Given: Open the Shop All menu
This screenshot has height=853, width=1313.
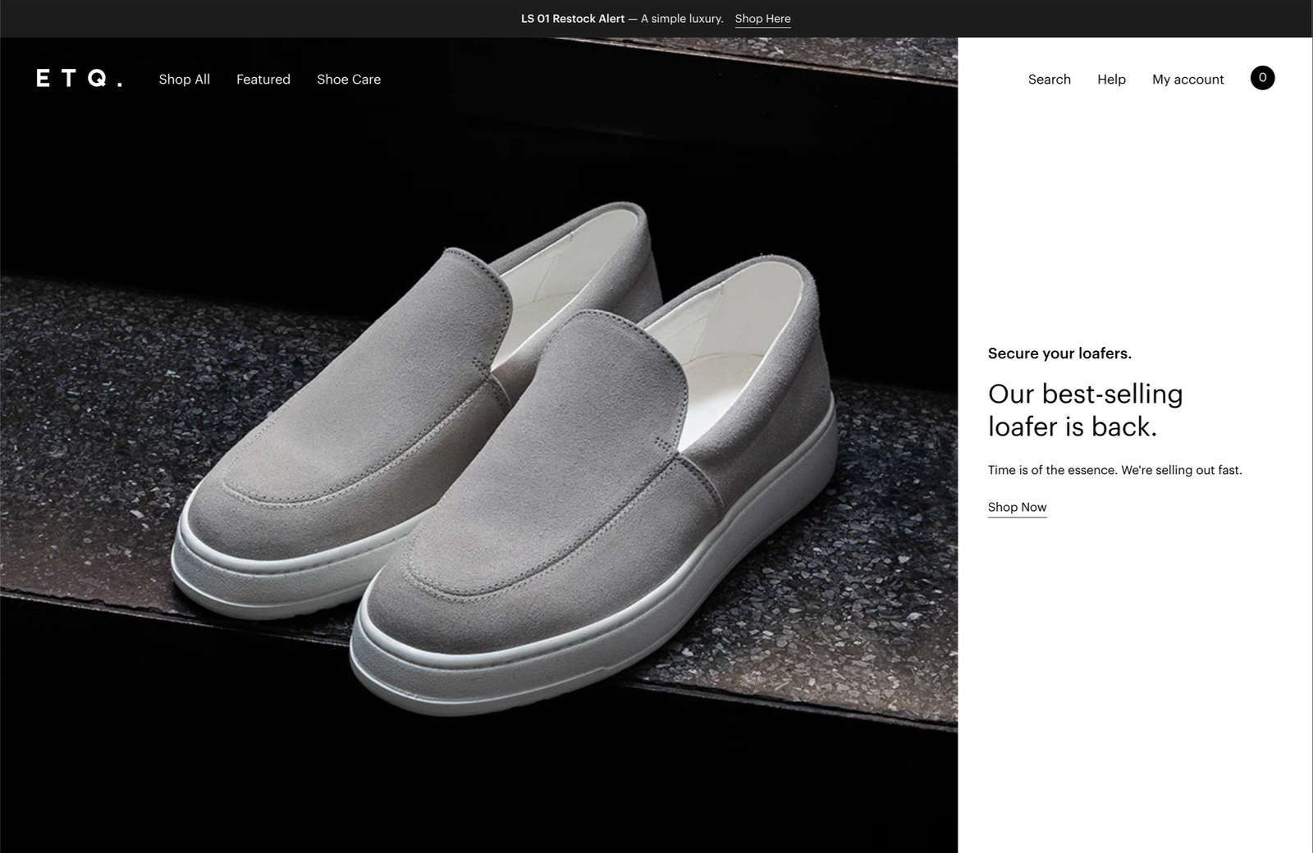Looking at the screenshot, I should 185,80.
